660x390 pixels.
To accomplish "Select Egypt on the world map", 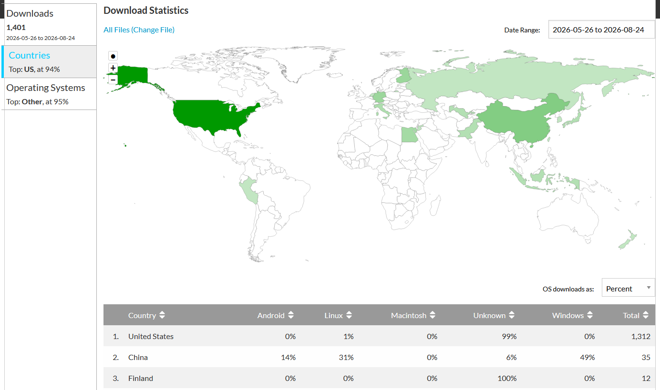I will pos(409,135).
